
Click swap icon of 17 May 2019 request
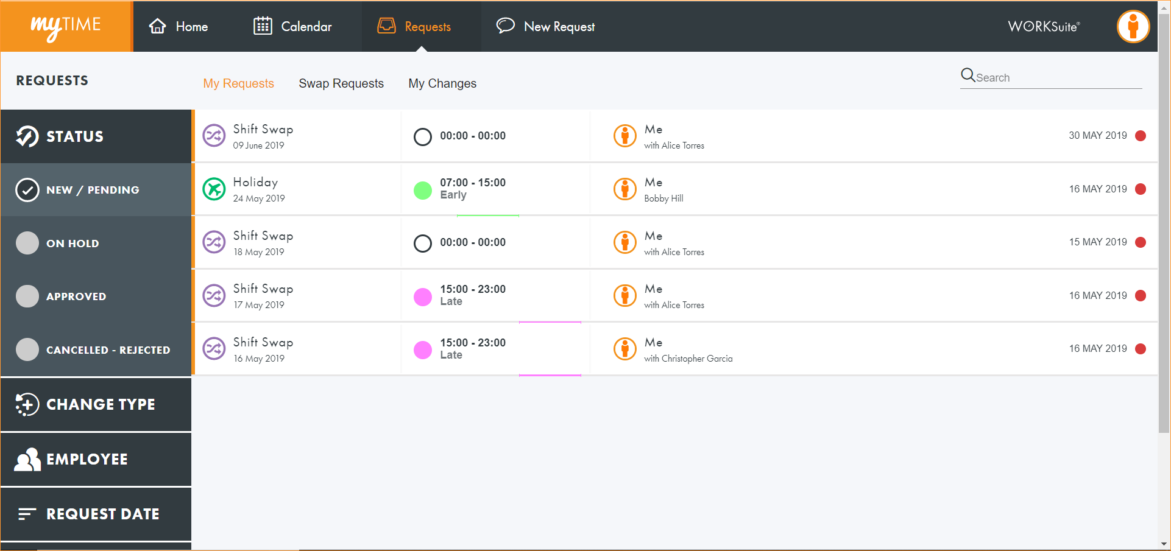pos(214,296)
